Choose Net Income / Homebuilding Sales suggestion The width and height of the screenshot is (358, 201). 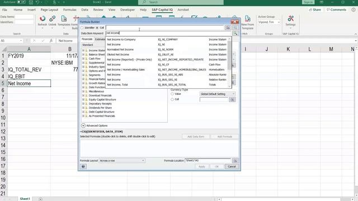tap(167, 69)
